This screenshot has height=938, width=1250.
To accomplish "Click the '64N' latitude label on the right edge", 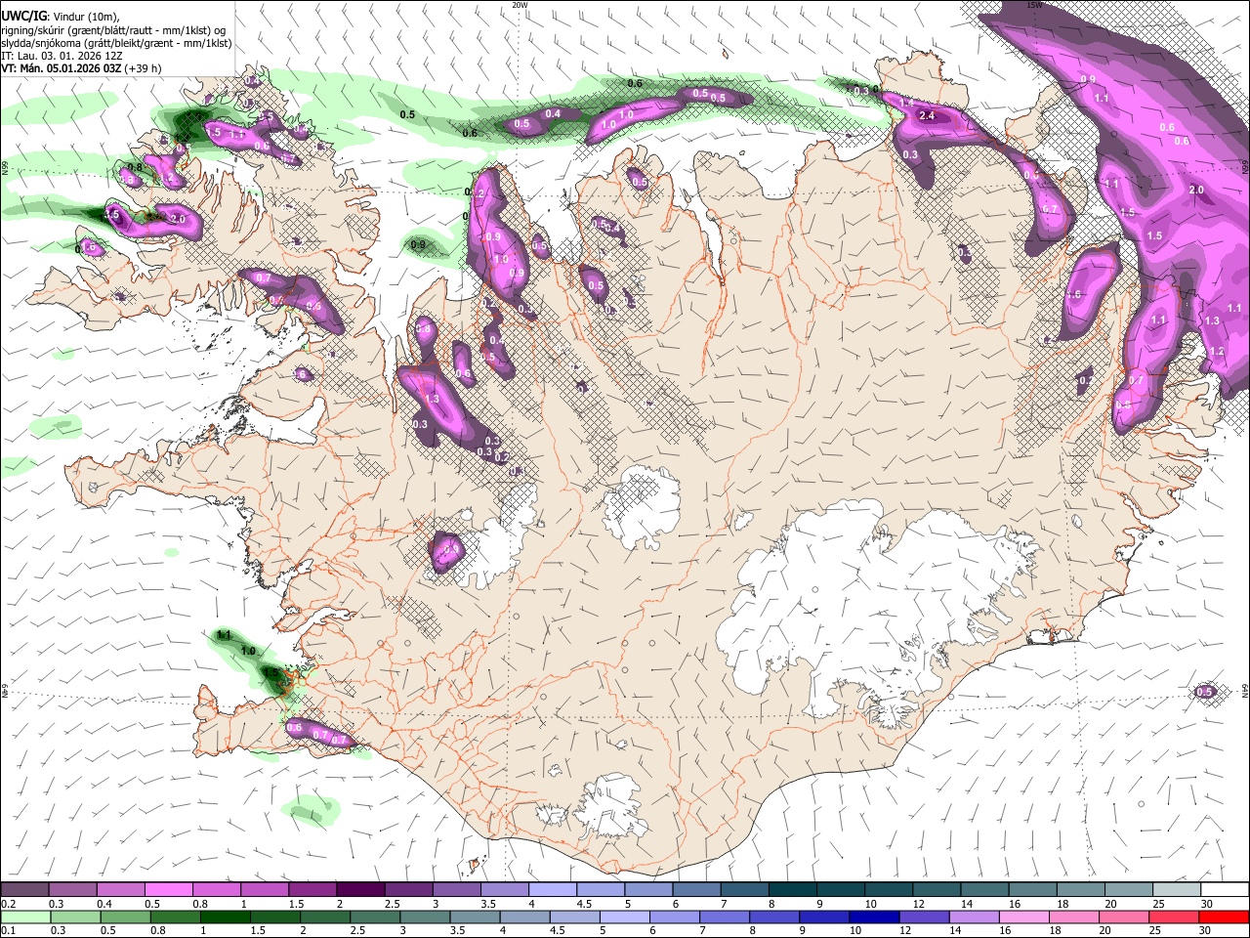I will coord(1245,689).
